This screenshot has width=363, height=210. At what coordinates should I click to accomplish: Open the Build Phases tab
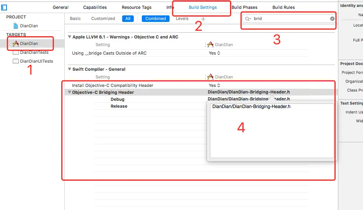[x=244, y=7]
